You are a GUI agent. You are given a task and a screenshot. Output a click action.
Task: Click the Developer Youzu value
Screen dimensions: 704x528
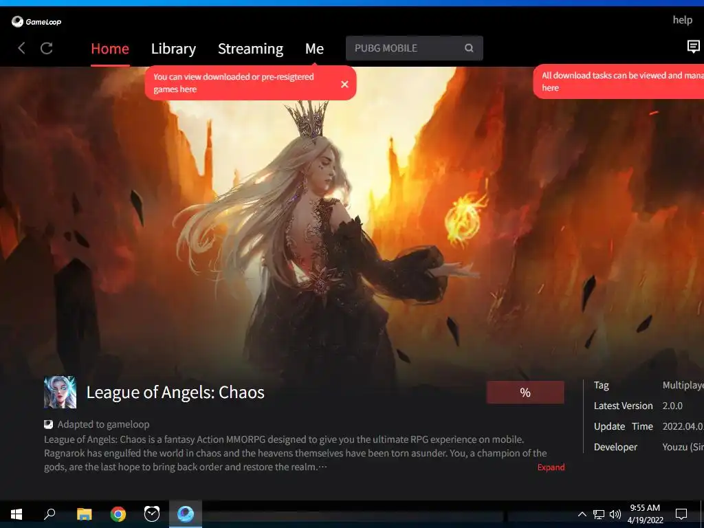(x=683, y=447)
